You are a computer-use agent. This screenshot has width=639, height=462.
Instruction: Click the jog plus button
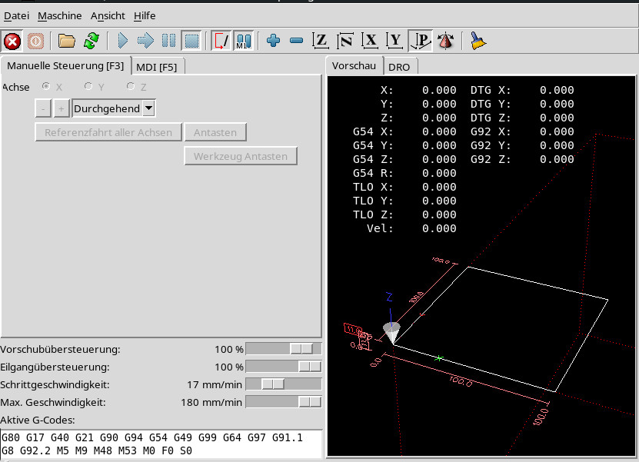coord(61,109)
